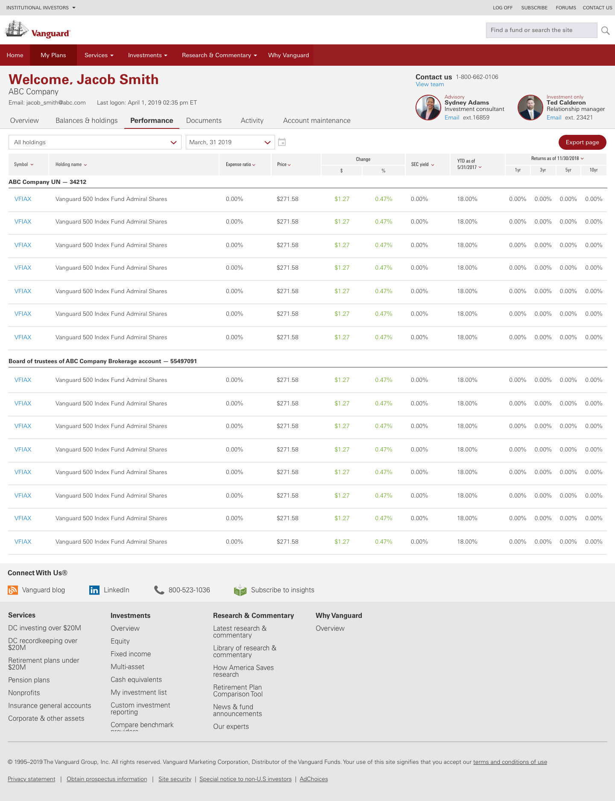Screen dimensions: 615x801
Task: Click the LinkedIn text link
Action: pyautogui.click(x=117, y=590)
